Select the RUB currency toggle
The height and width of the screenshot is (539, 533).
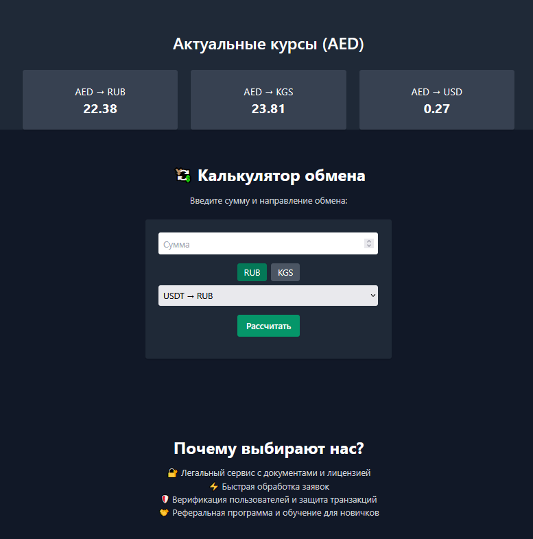(x=252, y=272)
